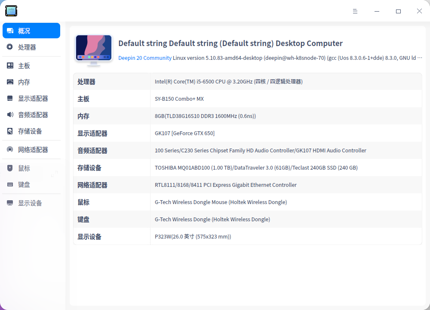The width and height of the screenshot is (430, 310).
Task: Maximize the device manager window
Action: [x=398, y=11]
